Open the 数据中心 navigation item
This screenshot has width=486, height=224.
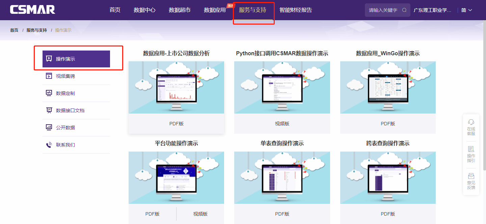pyautogui.click(x=144, y=10)
